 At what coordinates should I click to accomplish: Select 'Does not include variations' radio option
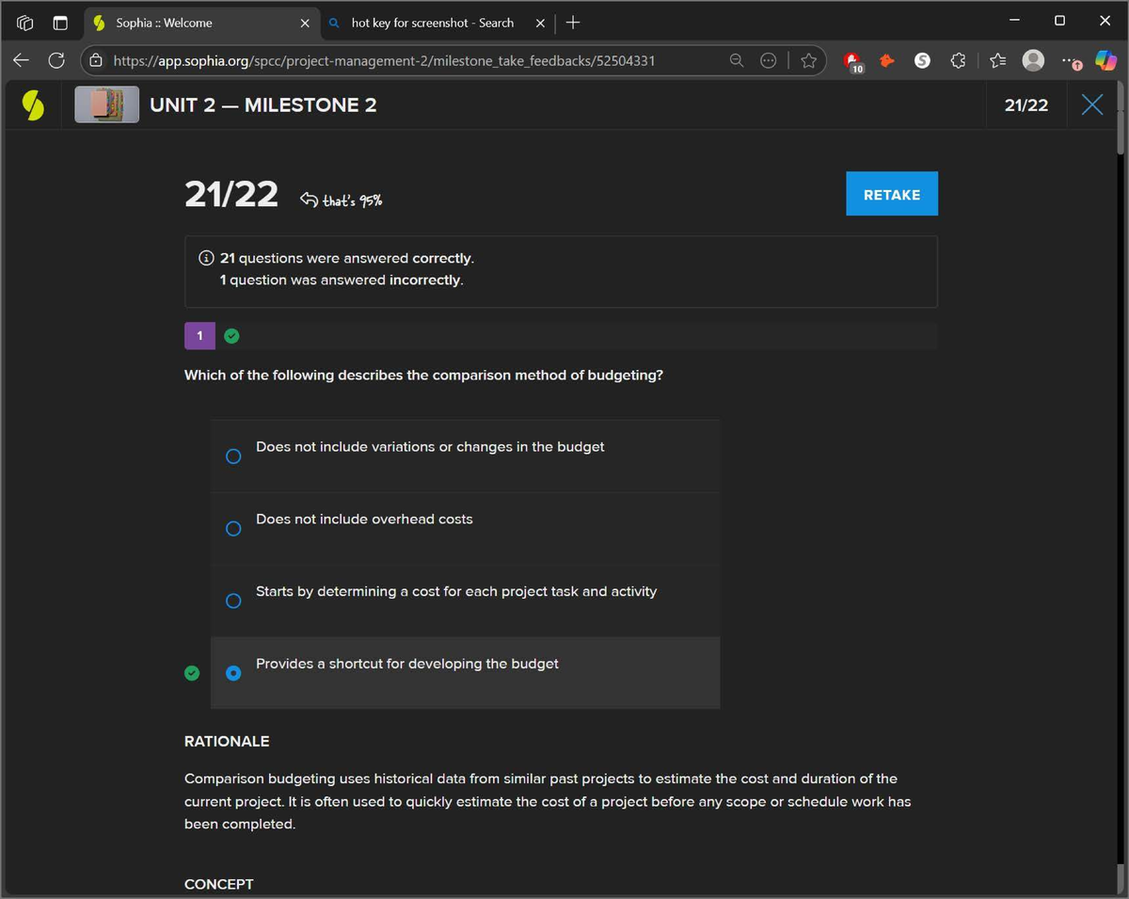(233, 457)
